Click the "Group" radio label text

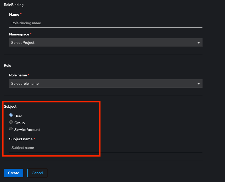click(20, 123)
